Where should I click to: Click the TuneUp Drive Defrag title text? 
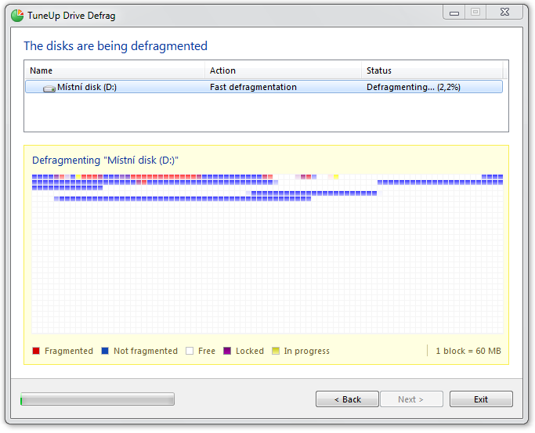(71, 16)
